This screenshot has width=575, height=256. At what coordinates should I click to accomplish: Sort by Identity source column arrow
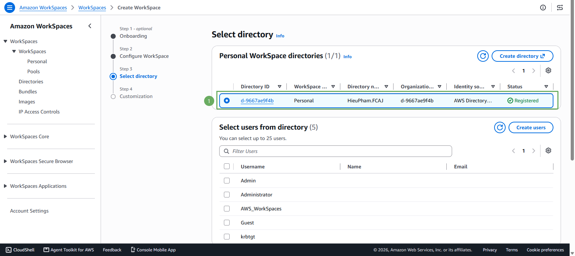point(493,87)
